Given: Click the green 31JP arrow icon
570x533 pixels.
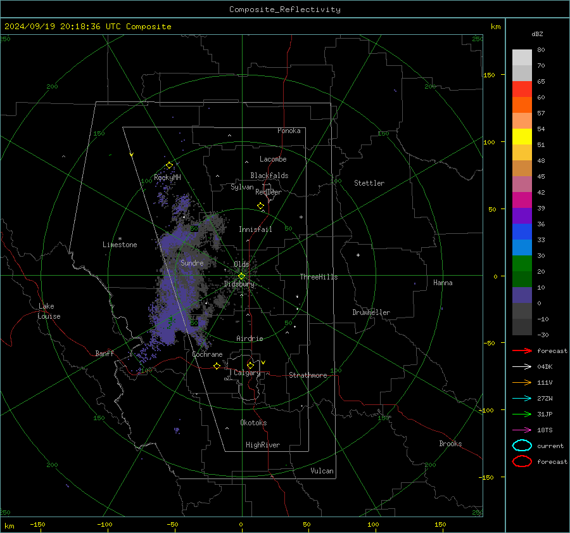Looking at the screenshot, I should click(522, 414).
